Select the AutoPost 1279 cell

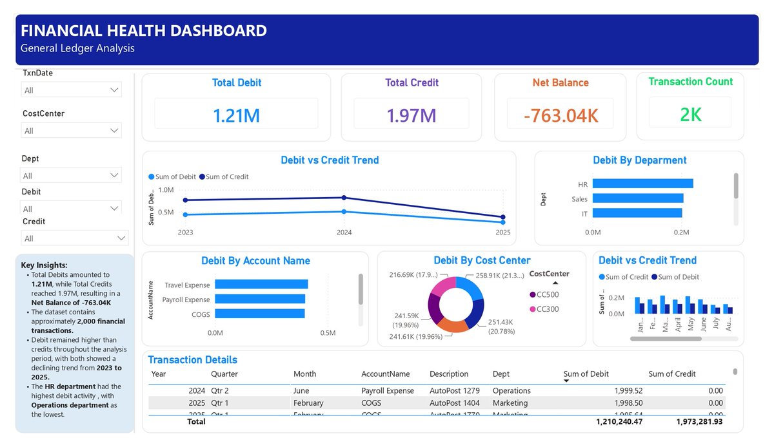point(455,390)
